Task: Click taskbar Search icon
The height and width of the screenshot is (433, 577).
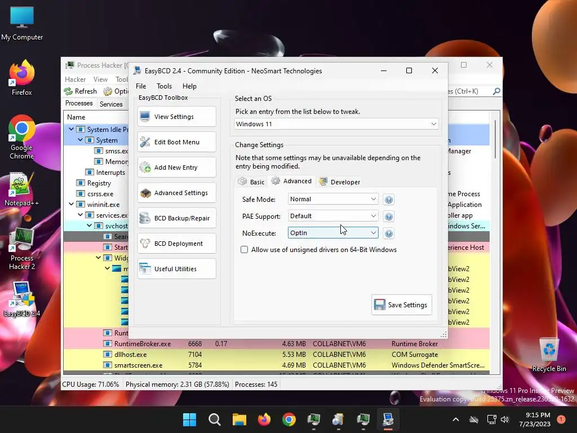Action: tap(214, 419)
